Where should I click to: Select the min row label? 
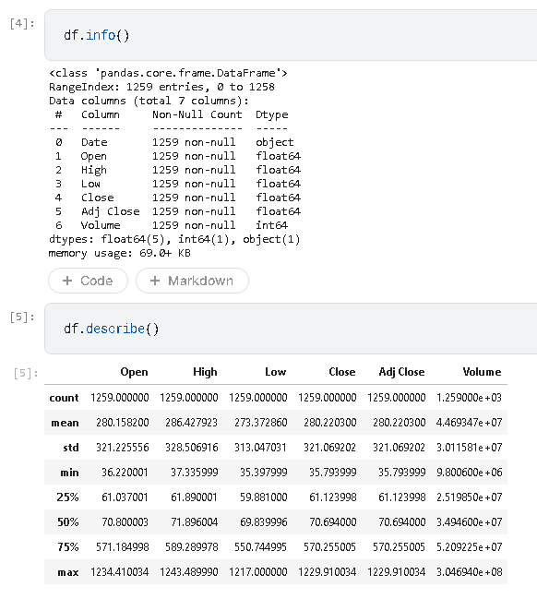(69, 473)
